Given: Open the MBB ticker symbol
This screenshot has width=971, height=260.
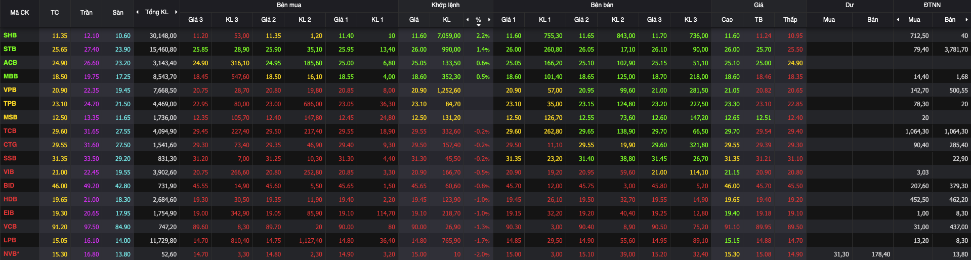Looking at the screenshot, I should coord(11,76).
